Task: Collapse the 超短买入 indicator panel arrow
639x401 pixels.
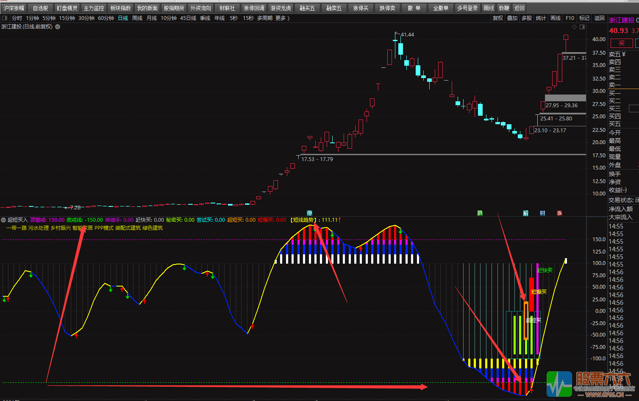Action: click(x=3, y=220)
